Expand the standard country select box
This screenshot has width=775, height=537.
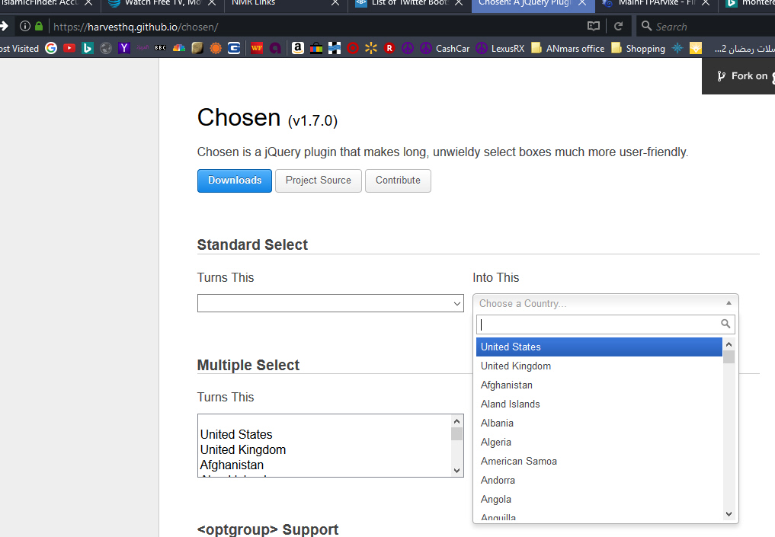330,303
